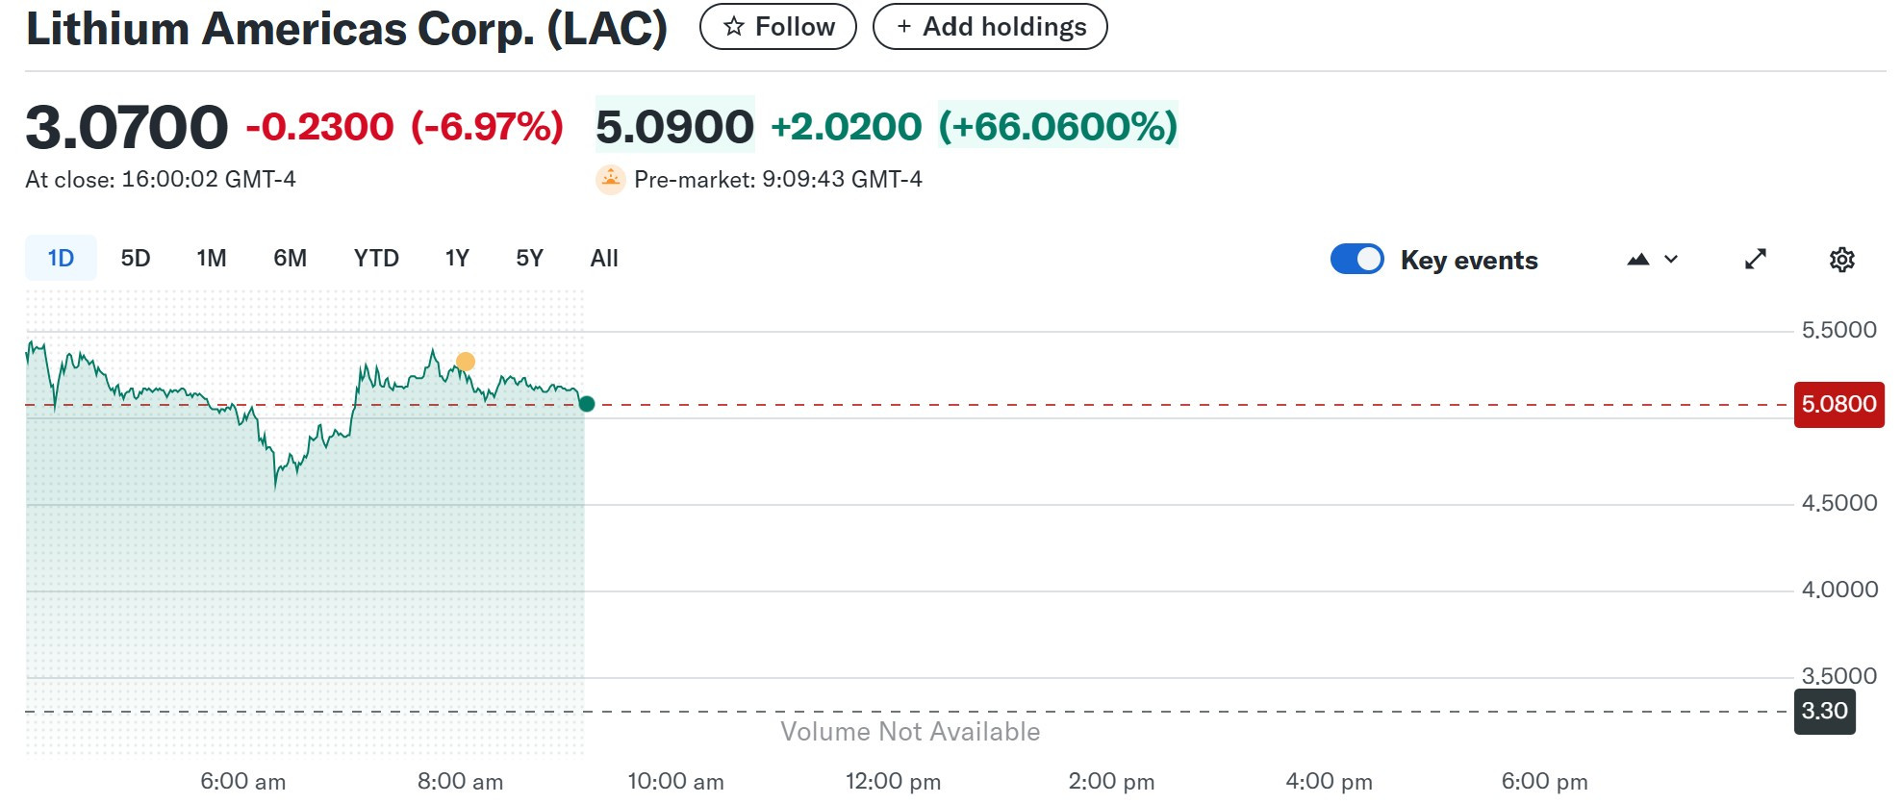
Task: Switch to YTD range
Action: click(376, 258)
